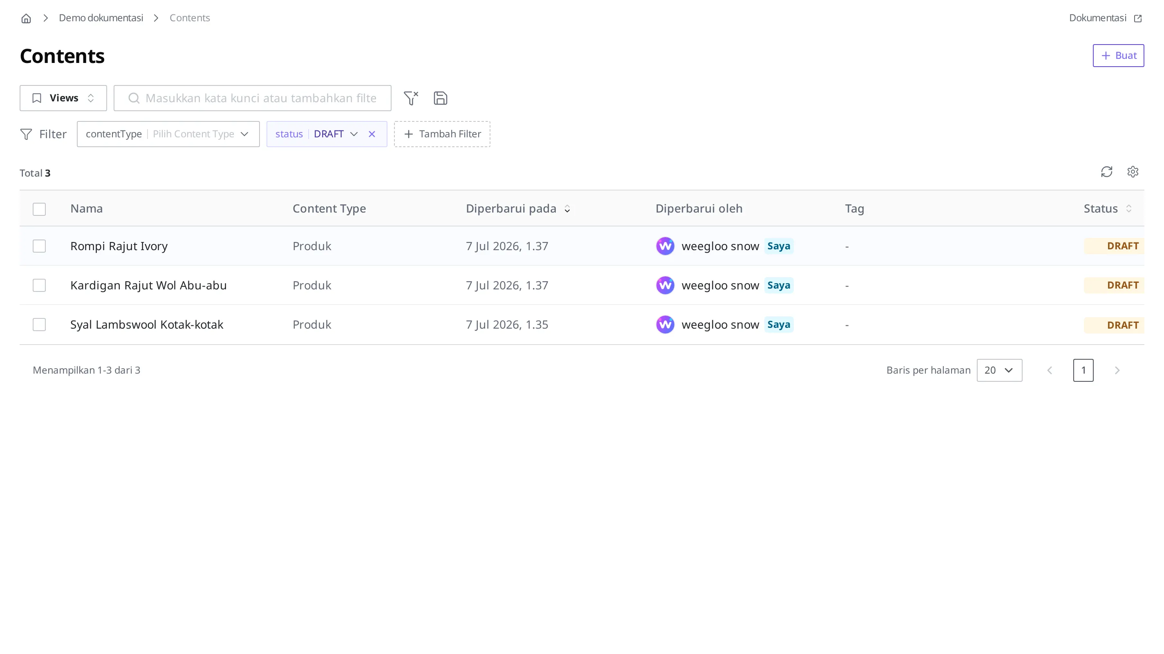Click the Total 3 count label
This screenshot has height=654, width=1164.
pos(35,173)
